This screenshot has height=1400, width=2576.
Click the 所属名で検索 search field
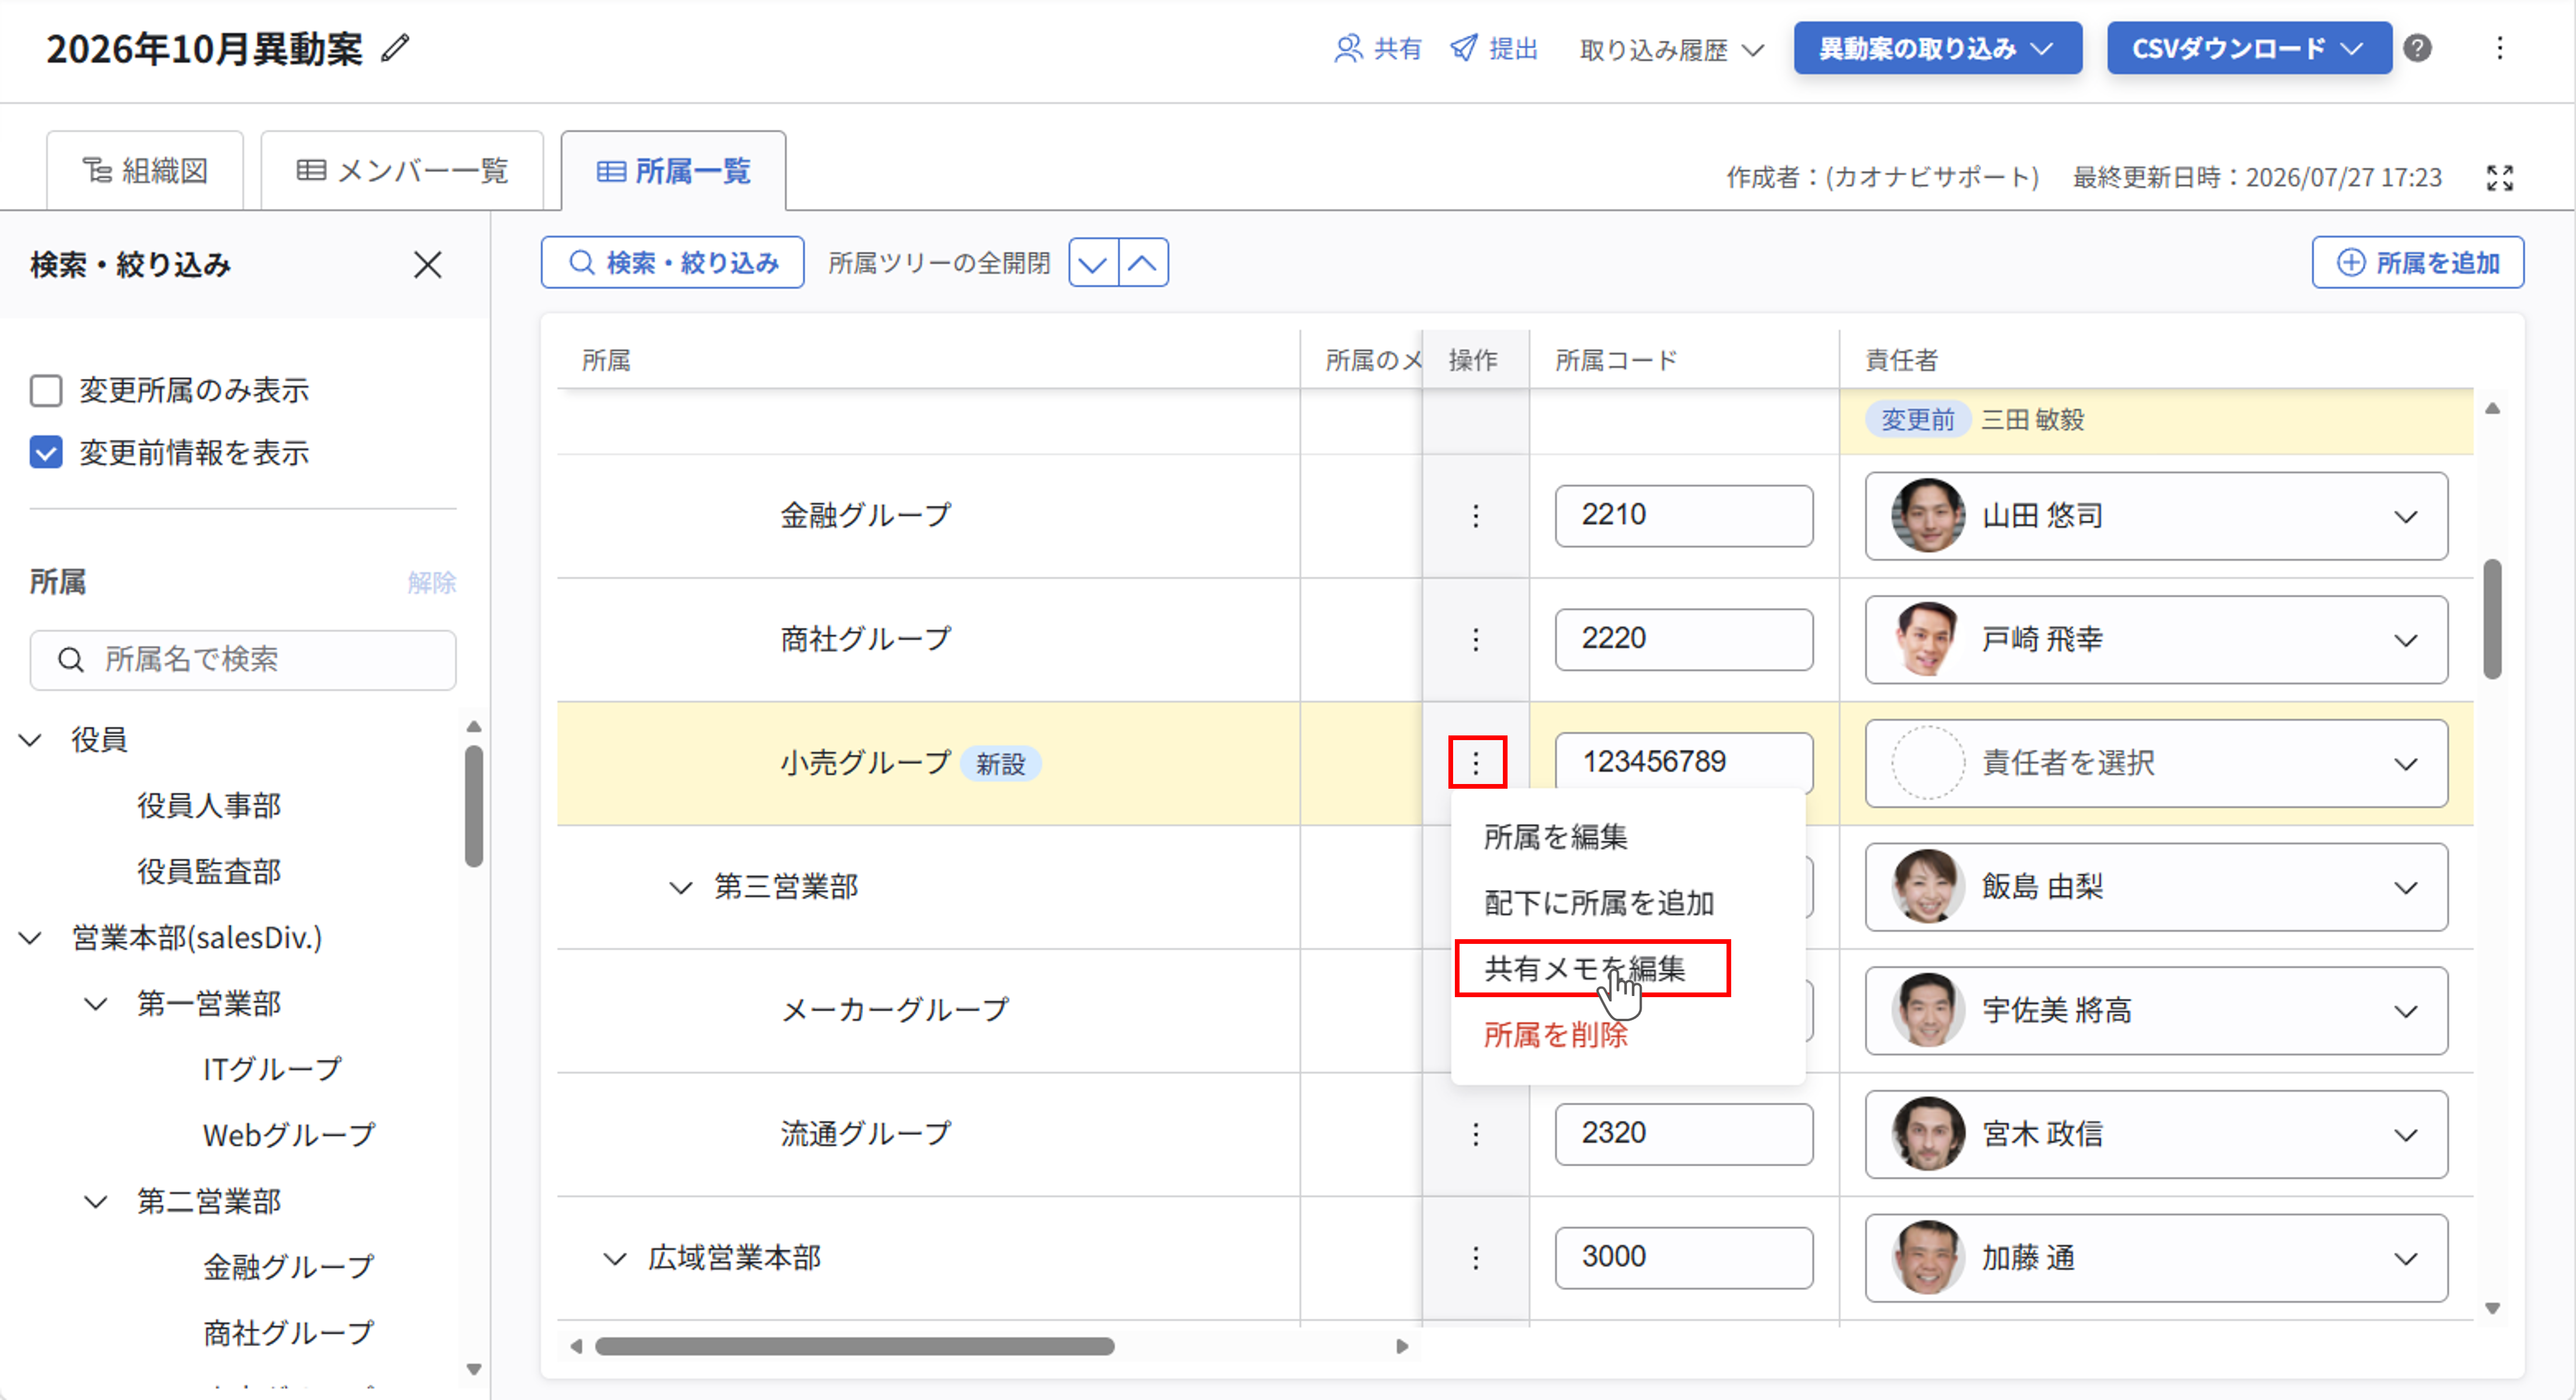243,660
